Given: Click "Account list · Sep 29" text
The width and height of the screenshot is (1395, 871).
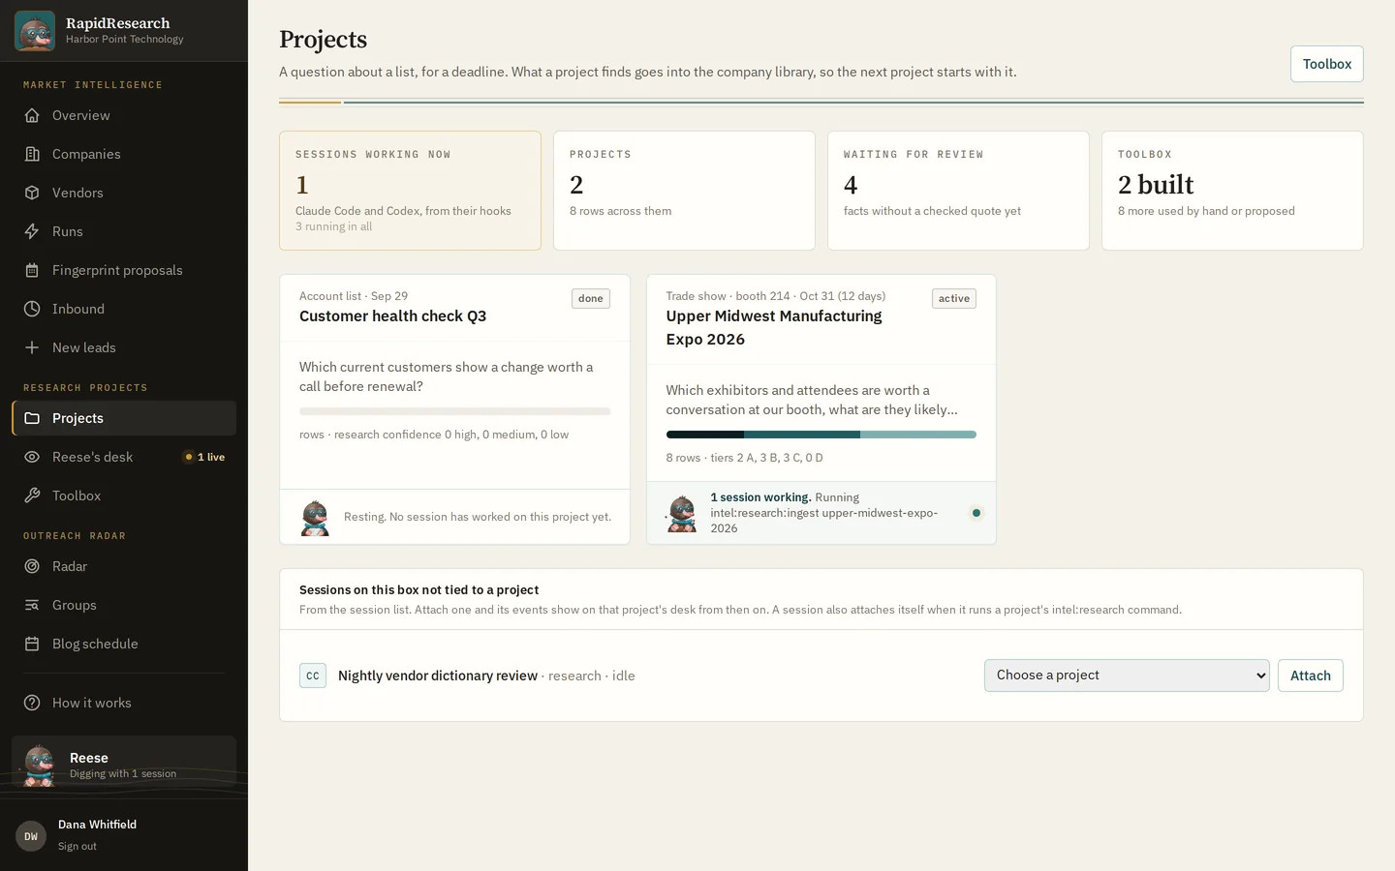Looking at the screenshot, I should 354,296.
